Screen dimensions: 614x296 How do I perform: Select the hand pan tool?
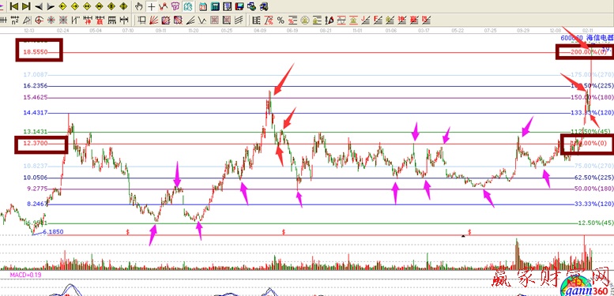click(138, 6)
